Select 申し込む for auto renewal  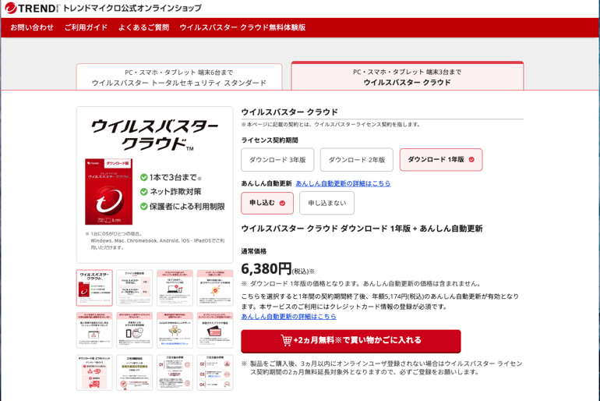[x=267, y=203]
